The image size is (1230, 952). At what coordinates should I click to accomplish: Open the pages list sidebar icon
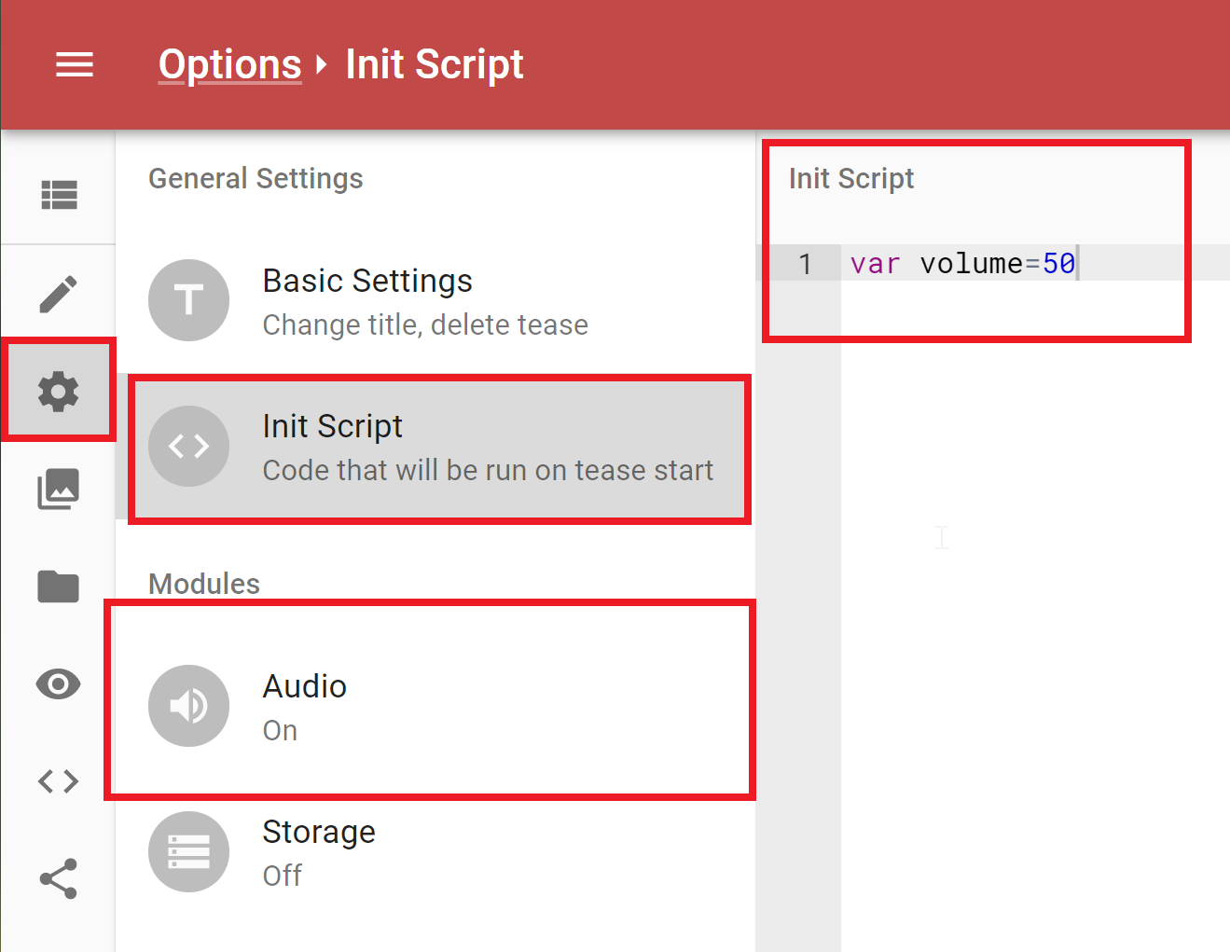(59, 195)
